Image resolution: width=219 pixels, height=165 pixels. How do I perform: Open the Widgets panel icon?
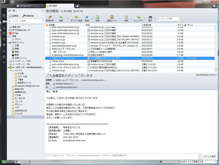pyautogui.click(x=4, y=33)
